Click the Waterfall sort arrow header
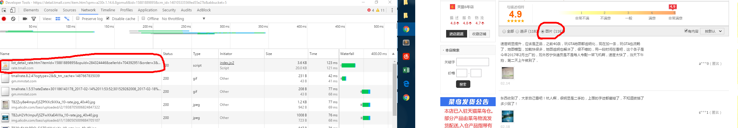 tap(393, 54)
